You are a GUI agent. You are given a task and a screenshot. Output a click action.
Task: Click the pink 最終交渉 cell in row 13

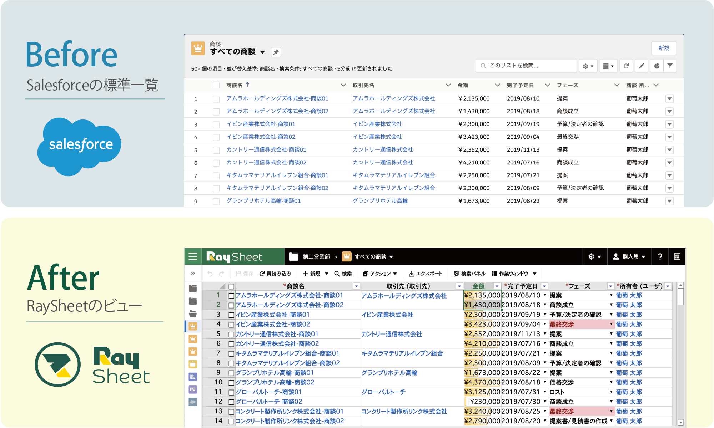click(x=581, y=411)
